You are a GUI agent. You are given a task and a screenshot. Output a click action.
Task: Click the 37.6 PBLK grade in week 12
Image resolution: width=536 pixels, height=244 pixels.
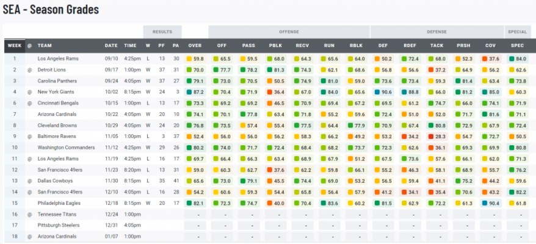275,170
